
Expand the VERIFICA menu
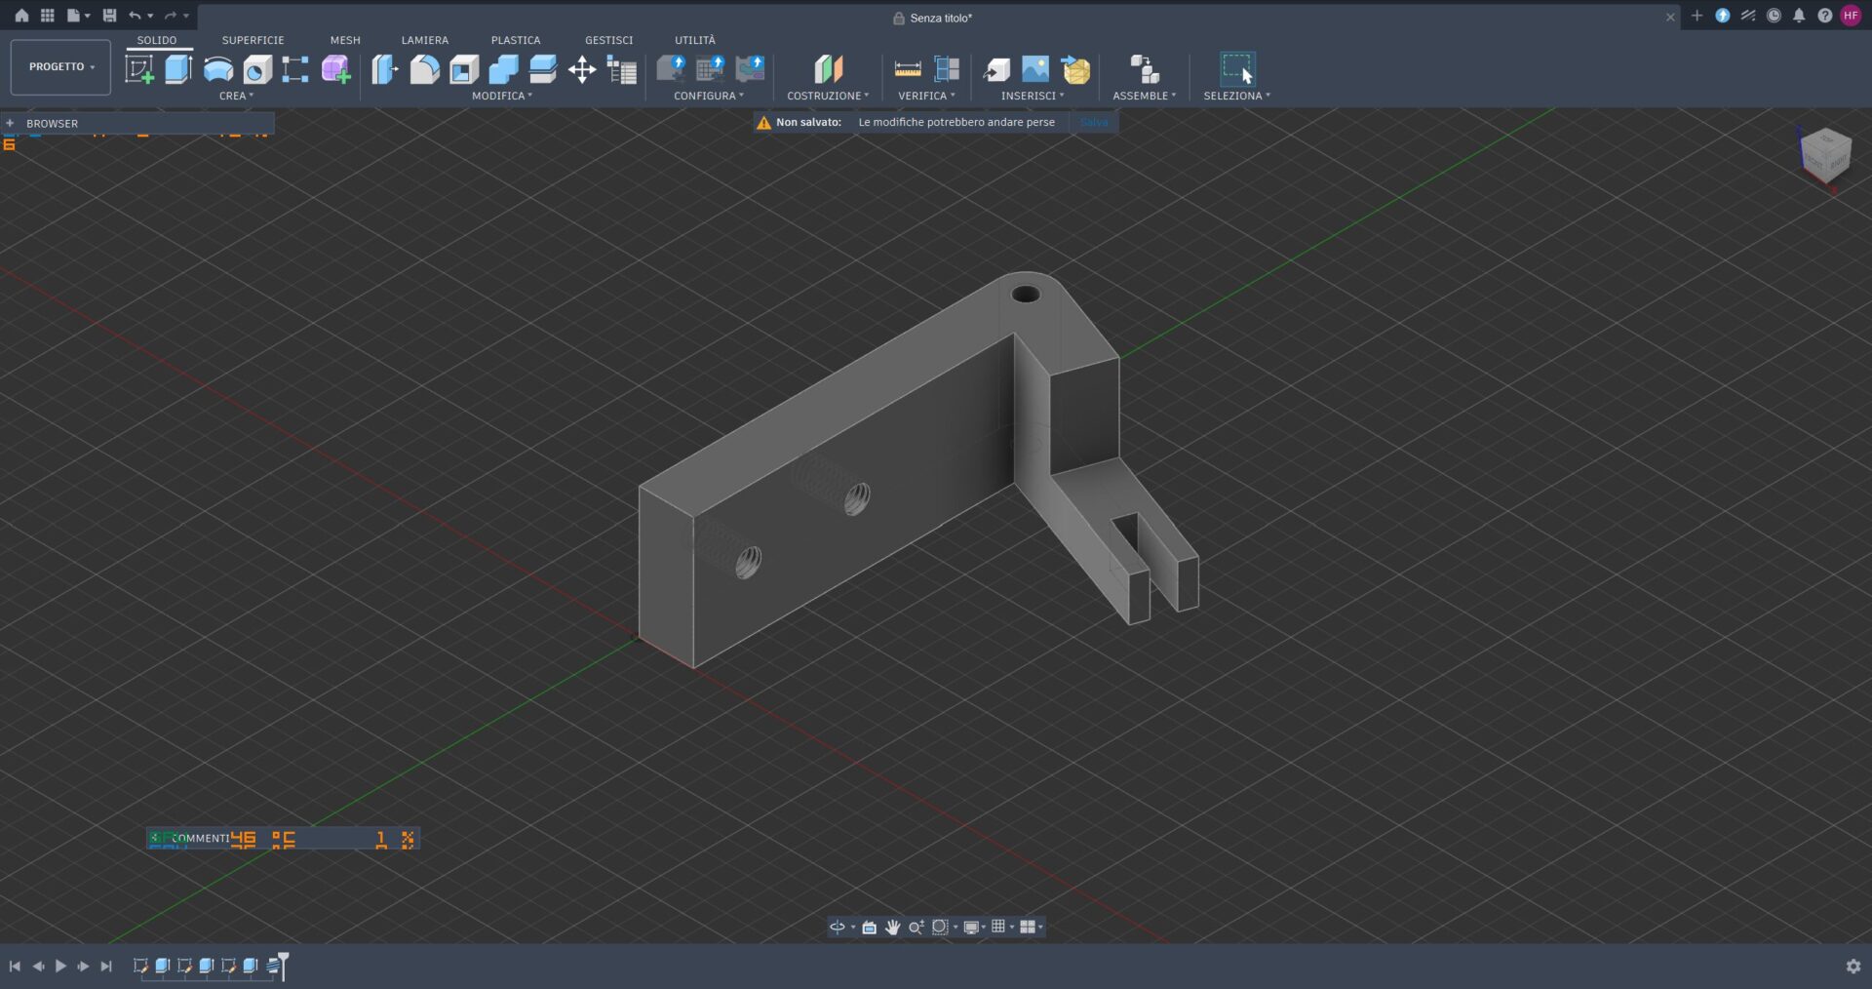[x=926, y=96]
